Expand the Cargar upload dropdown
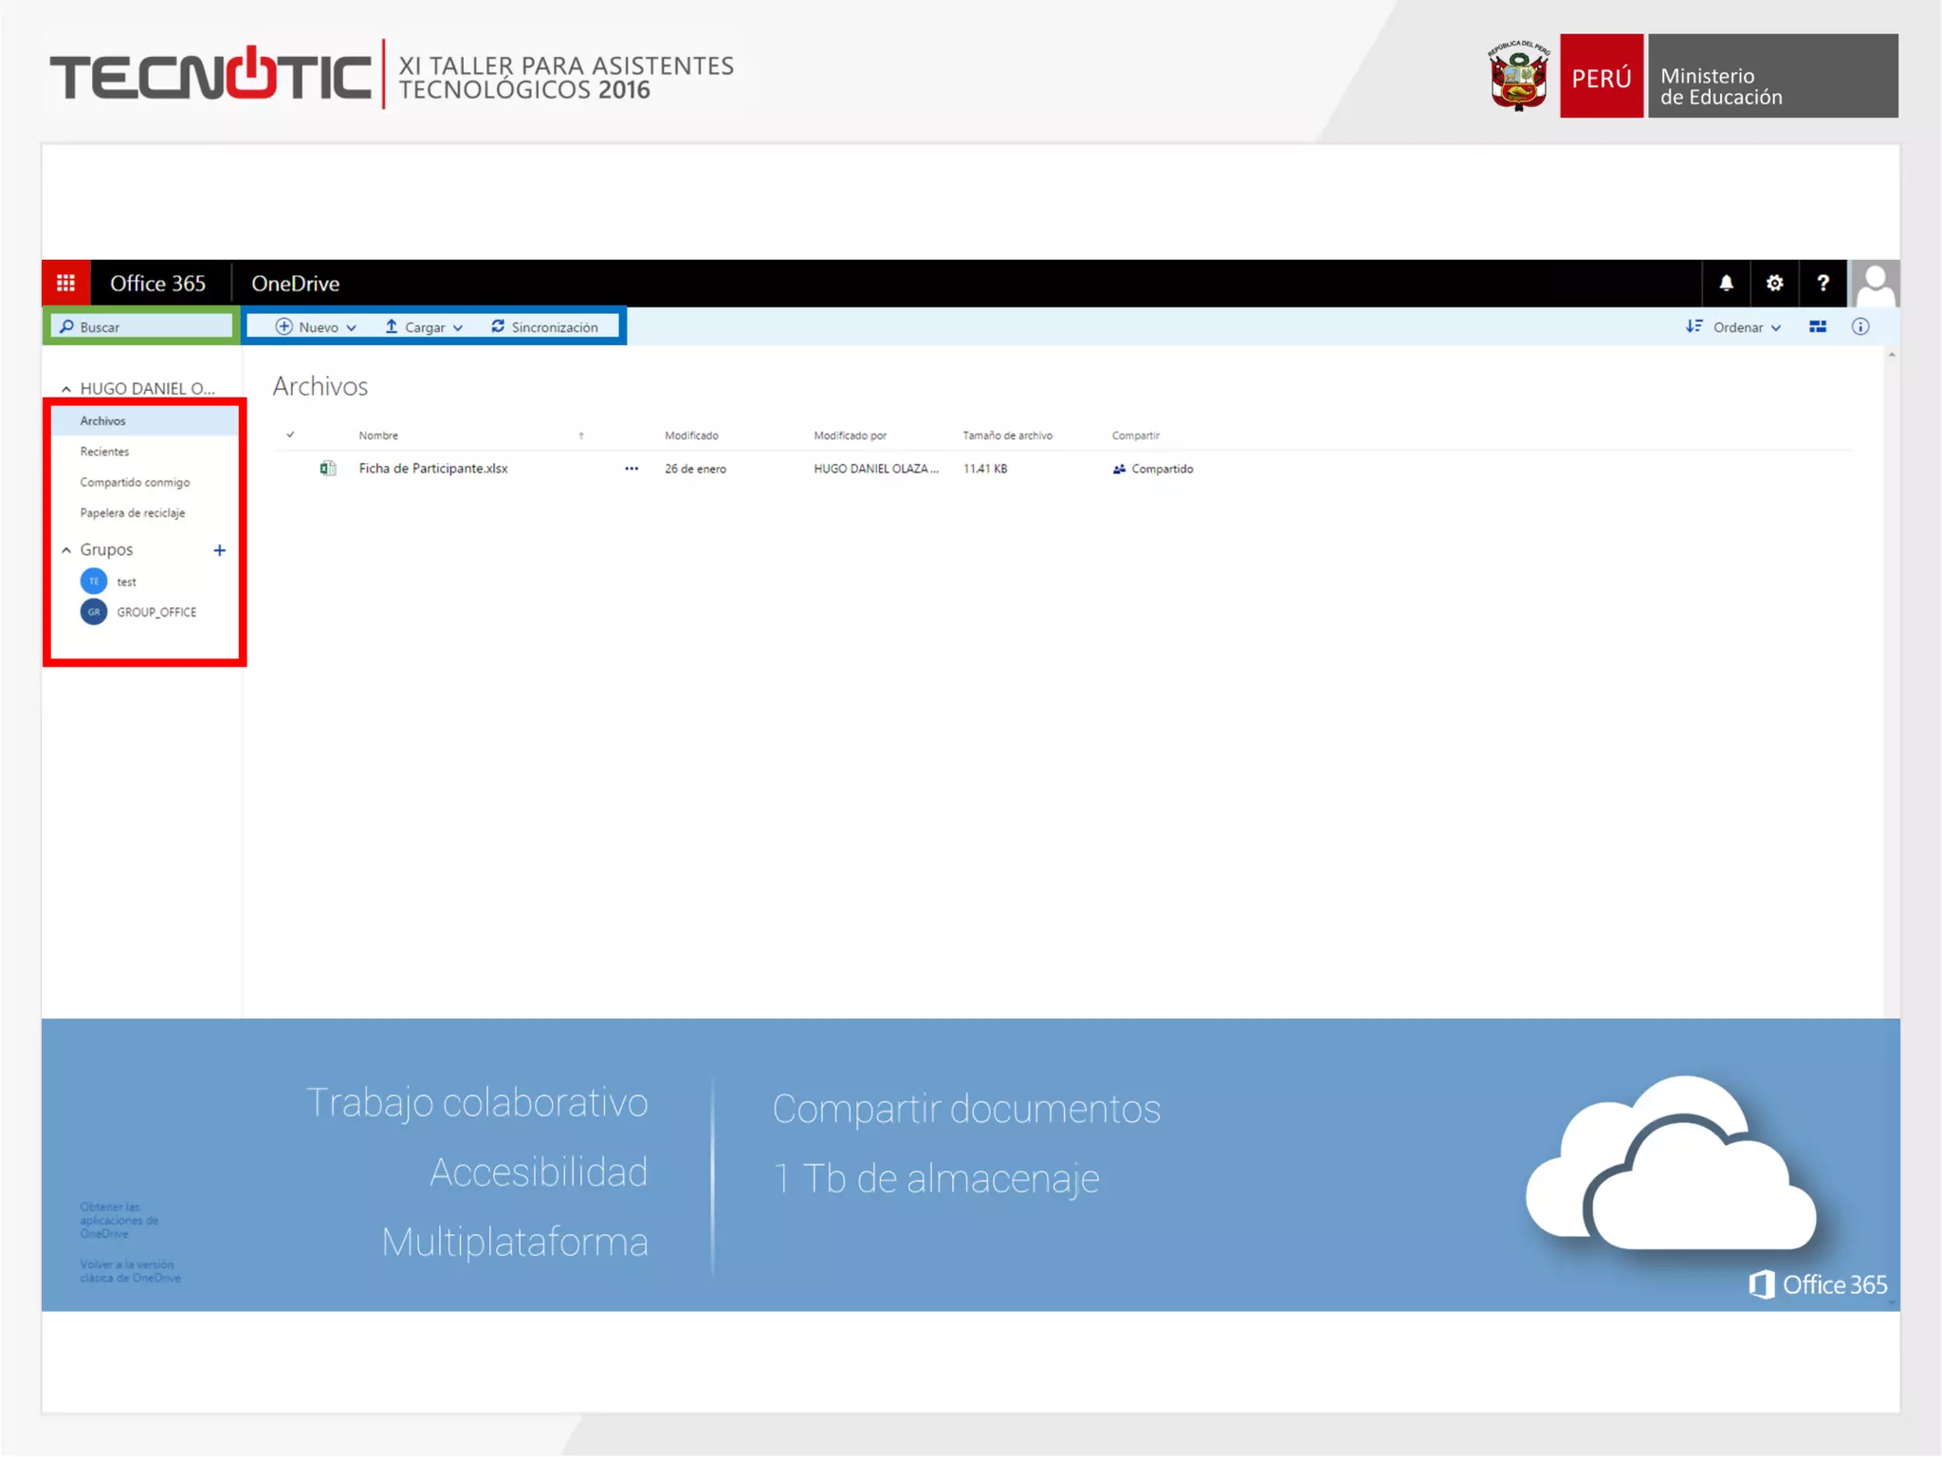Screen dimensions: 1942x1457 click(x=424, y=326)
